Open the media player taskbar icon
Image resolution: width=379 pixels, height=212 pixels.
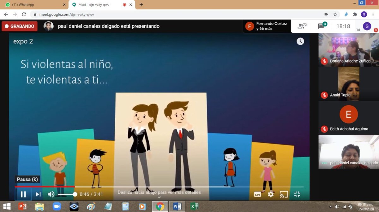[x=142, y=206]
